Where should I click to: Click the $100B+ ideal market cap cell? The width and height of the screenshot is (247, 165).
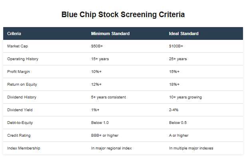pyautogui.click(x=176, y=46)
